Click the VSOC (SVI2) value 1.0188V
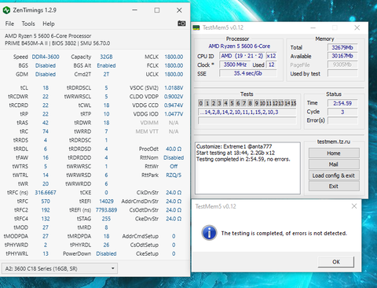This screenshot has width=377, height=288. point(174,87)
